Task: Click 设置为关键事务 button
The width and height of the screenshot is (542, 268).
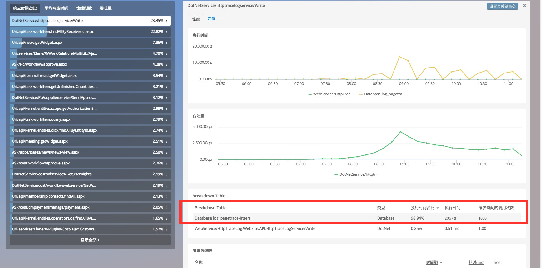Action: (502, 6)
